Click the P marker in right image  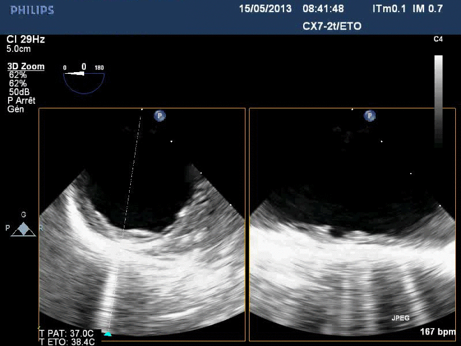(369, 116)
